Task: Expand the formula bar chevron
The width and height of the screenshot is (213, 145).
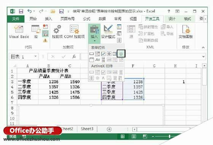Action: point(203,56)
